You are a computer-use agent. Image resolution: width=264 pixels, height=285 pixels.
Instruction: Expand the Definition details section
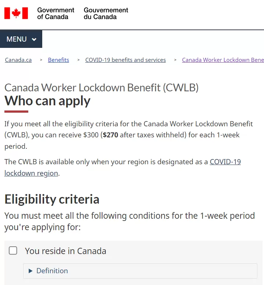pyautogui.click(x=140, y=271)
